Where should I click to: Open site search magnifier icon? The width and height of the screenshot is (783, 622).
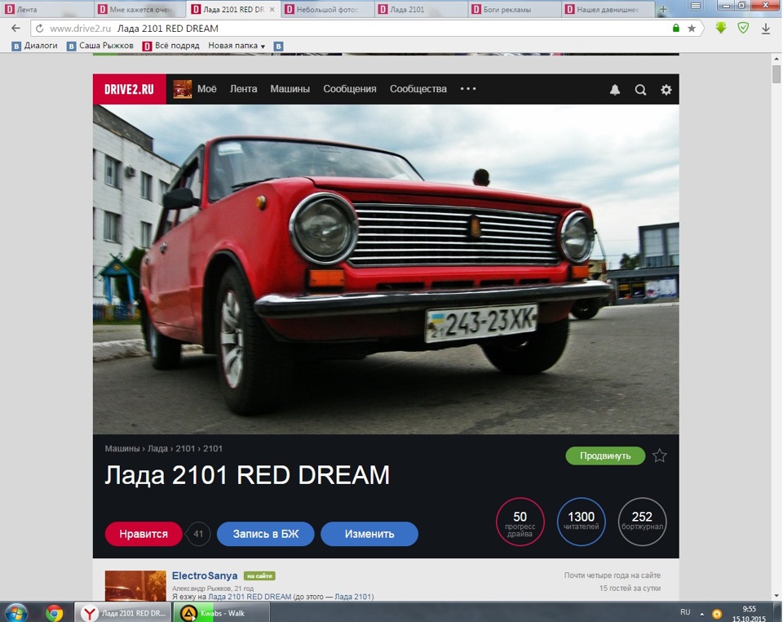640,90
